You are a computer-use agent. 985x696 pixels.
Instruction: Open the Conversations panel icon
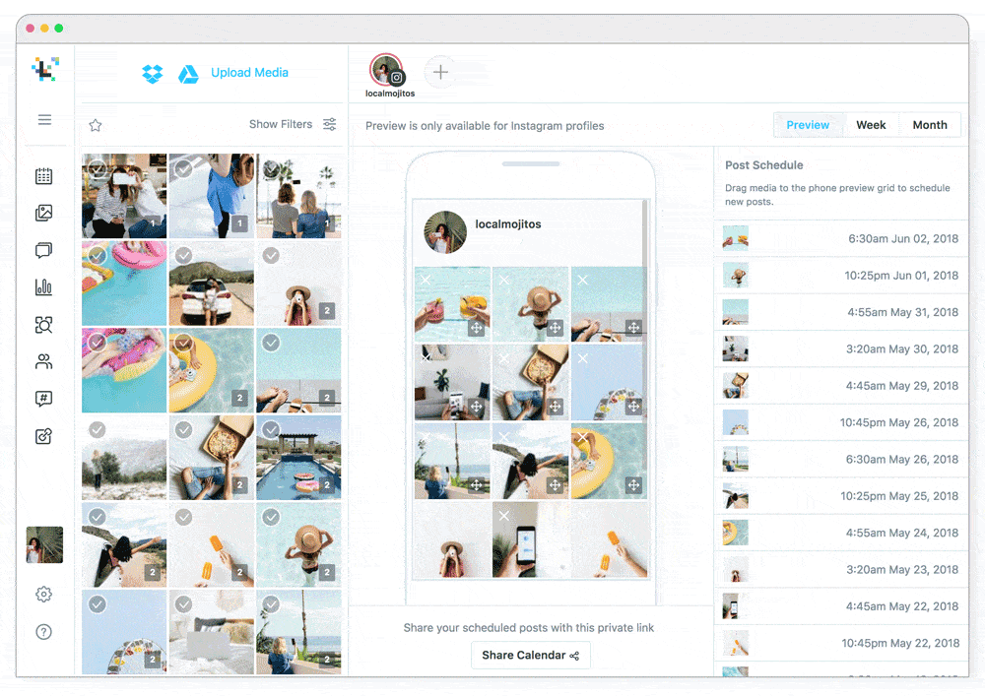coord(44,250)
